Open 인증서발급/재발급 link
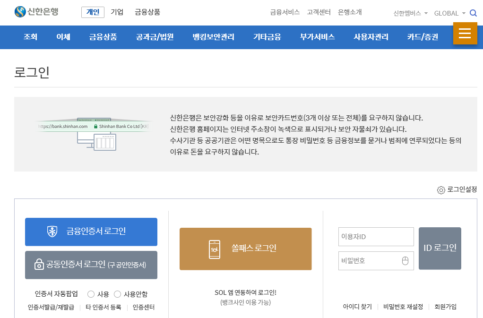This screenshot has width=483, height=318. click(51, 307)
